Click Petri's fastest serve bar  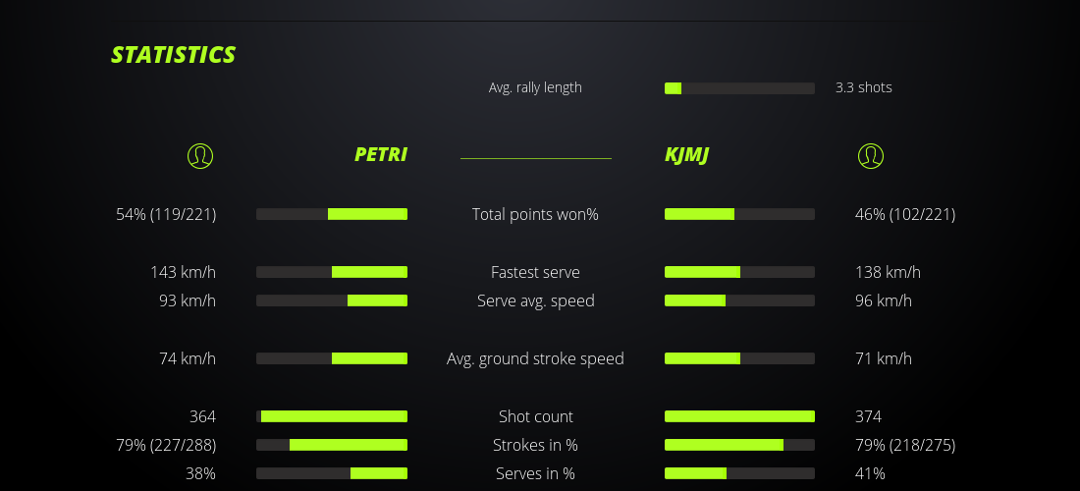coord(332,272)
